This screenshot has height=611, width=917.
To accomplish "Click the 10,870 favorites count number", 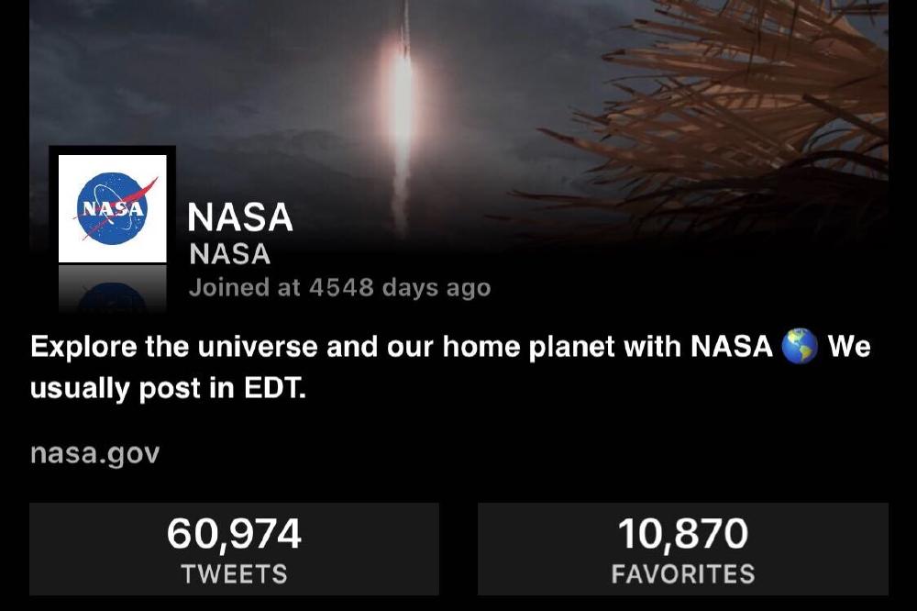I will click(x=683, y=534).
